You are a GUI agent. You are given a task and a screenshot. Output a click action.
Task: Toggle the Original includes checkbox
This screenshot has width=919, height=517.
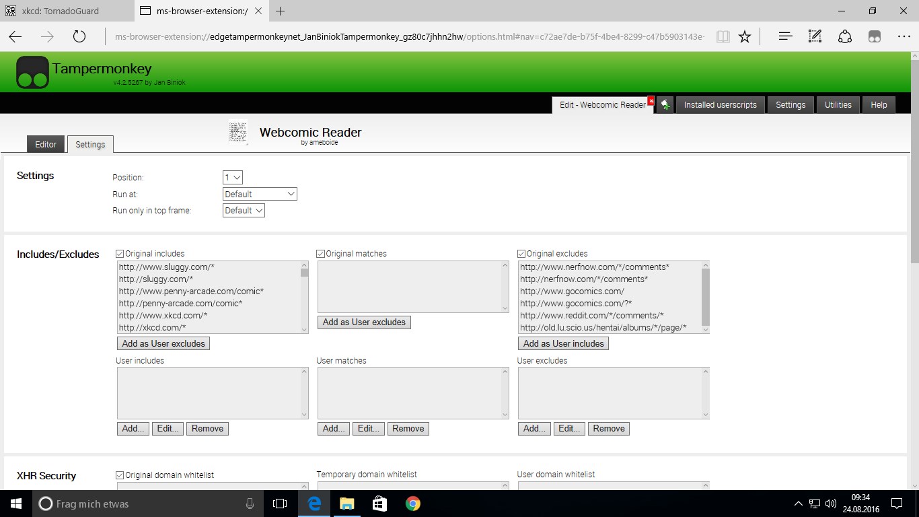120,254
